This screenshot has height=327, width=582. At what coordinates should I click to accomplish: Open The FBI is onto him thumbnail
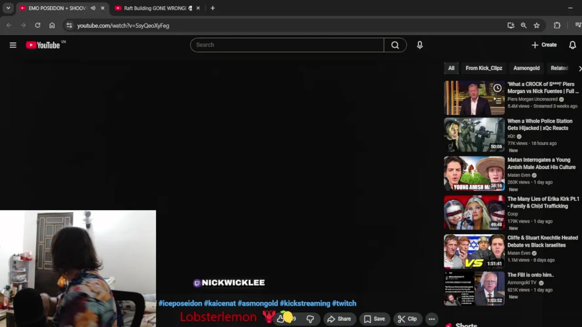(474, 288)
